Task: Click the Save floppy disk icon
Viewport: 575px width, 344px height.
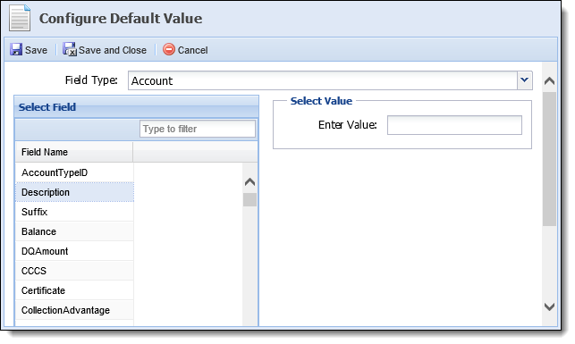Action: pyautogui.click(x=16, y=49)
